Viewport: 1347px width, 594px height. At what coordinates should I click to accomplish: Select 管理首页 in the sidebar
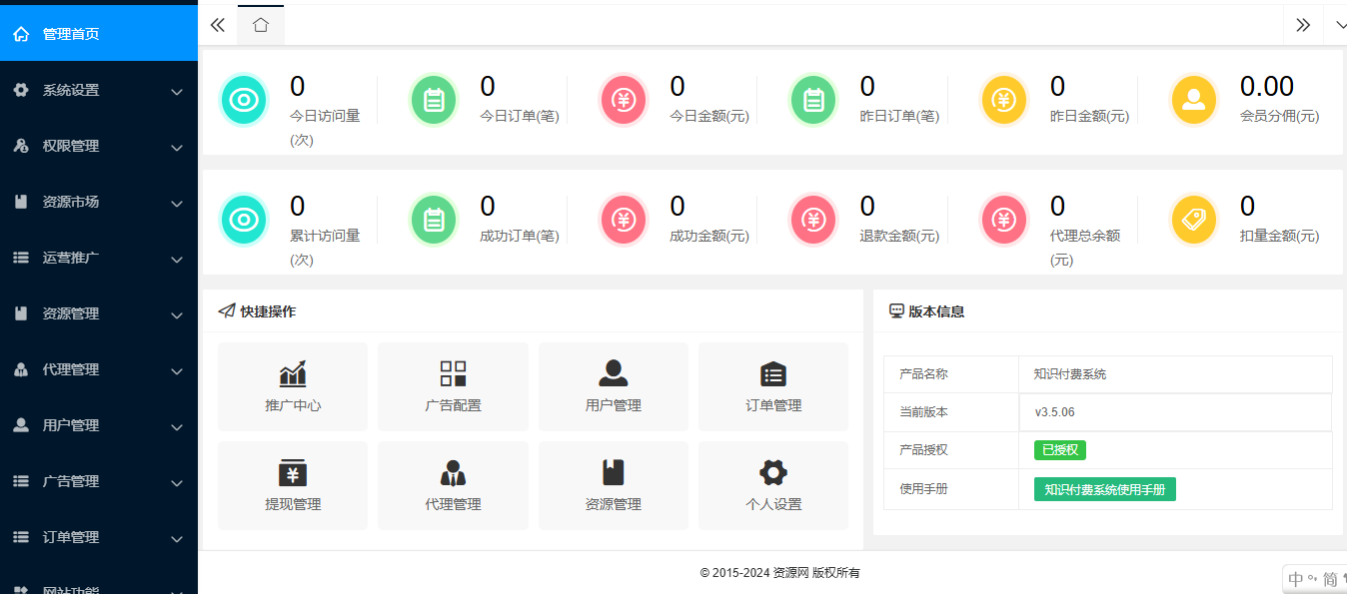pos(98,34)
